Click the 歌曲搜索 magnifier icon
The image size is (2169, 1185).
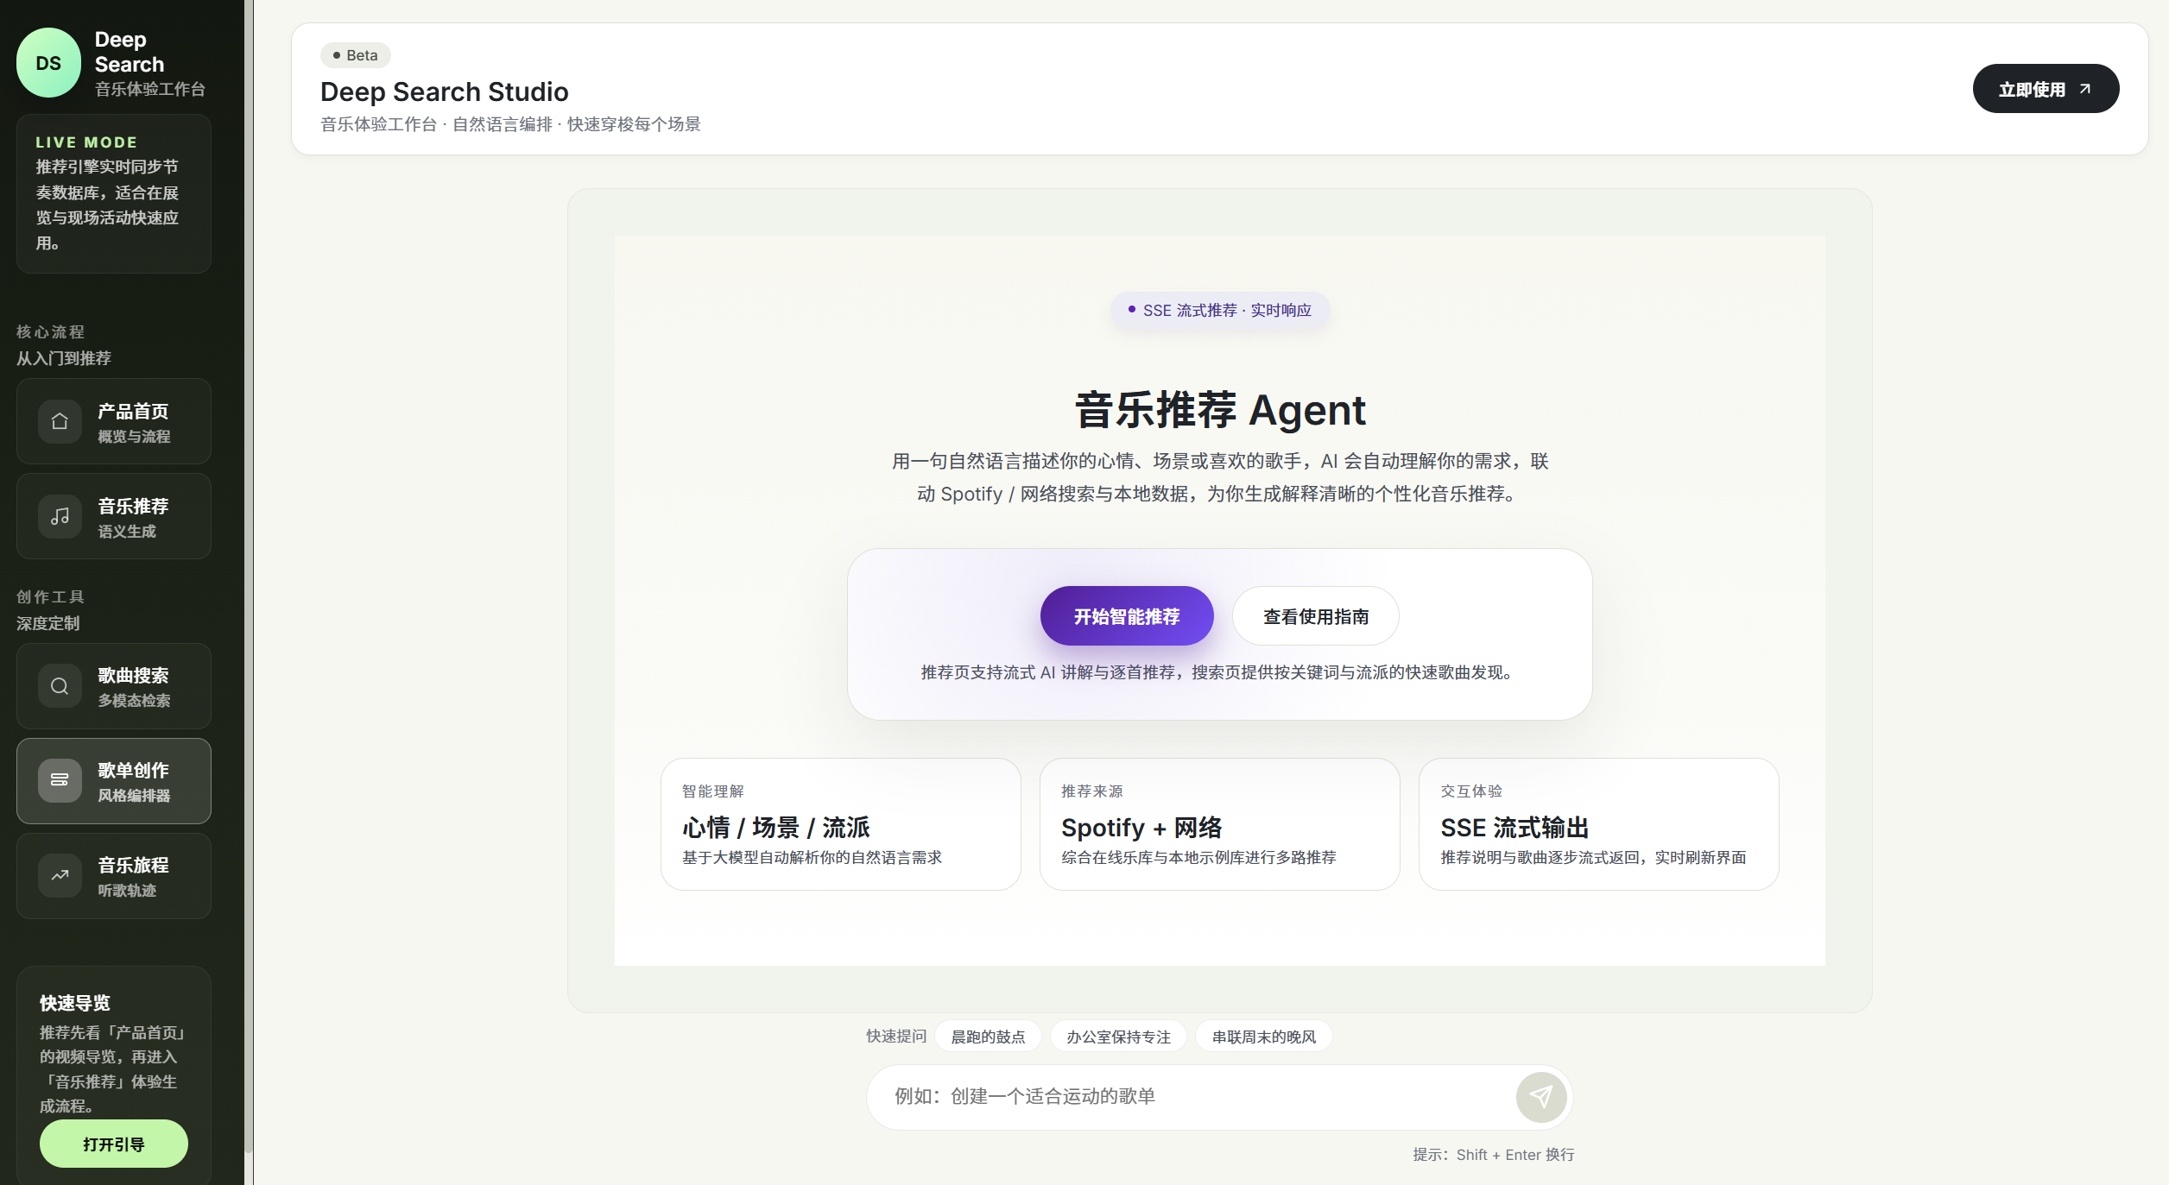(60, 686)
